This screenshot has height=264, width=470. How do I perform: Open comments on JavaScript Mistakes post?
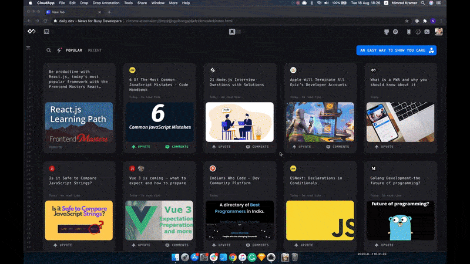click(x=177, y=147)
